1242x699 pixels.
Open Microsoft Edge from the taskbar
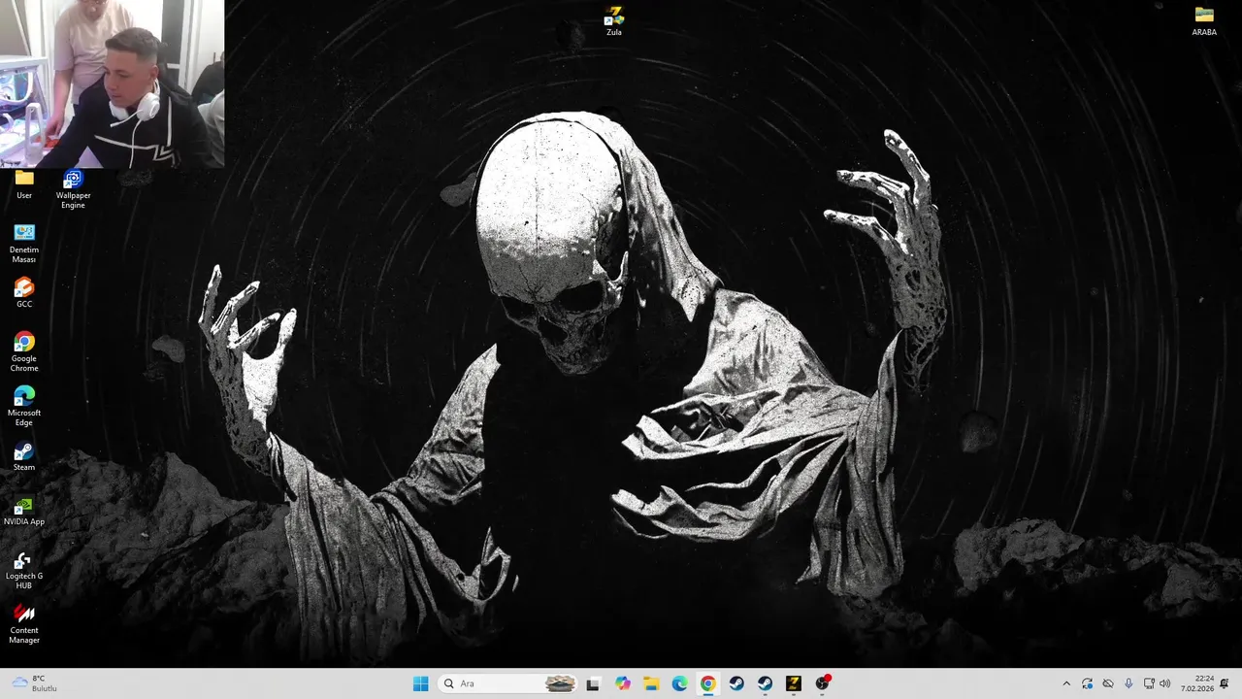[x=679, y=683]
